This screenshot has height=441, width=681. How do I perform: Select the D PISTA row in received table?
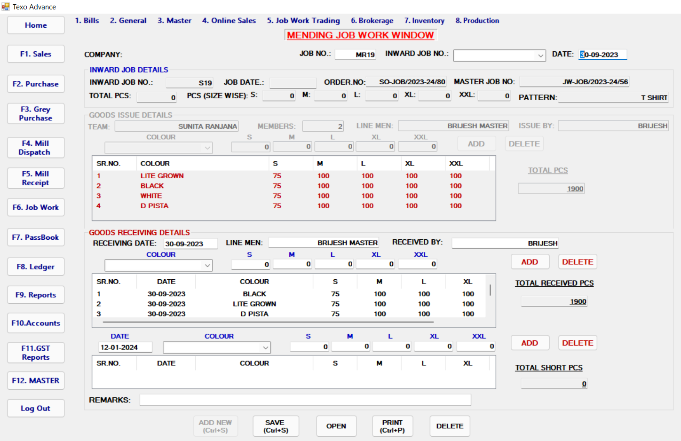coord(289,314)
